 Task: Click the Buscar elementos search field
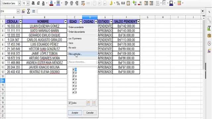tap(82, 62)
